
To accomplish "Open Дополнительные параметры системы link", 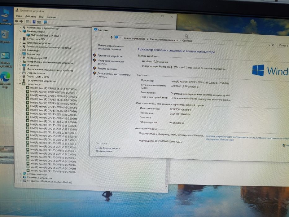I will coord(114,76).
